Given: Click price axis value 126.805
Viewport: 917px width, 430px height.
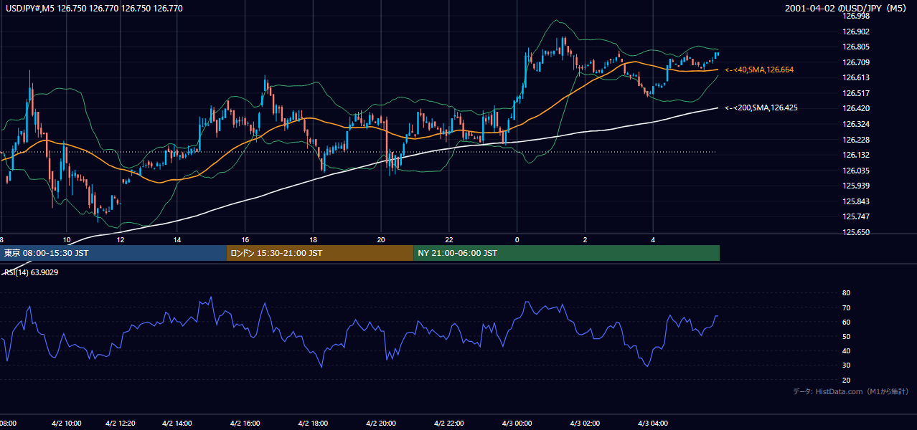Looking at the screenshot, I should [855, 47].
